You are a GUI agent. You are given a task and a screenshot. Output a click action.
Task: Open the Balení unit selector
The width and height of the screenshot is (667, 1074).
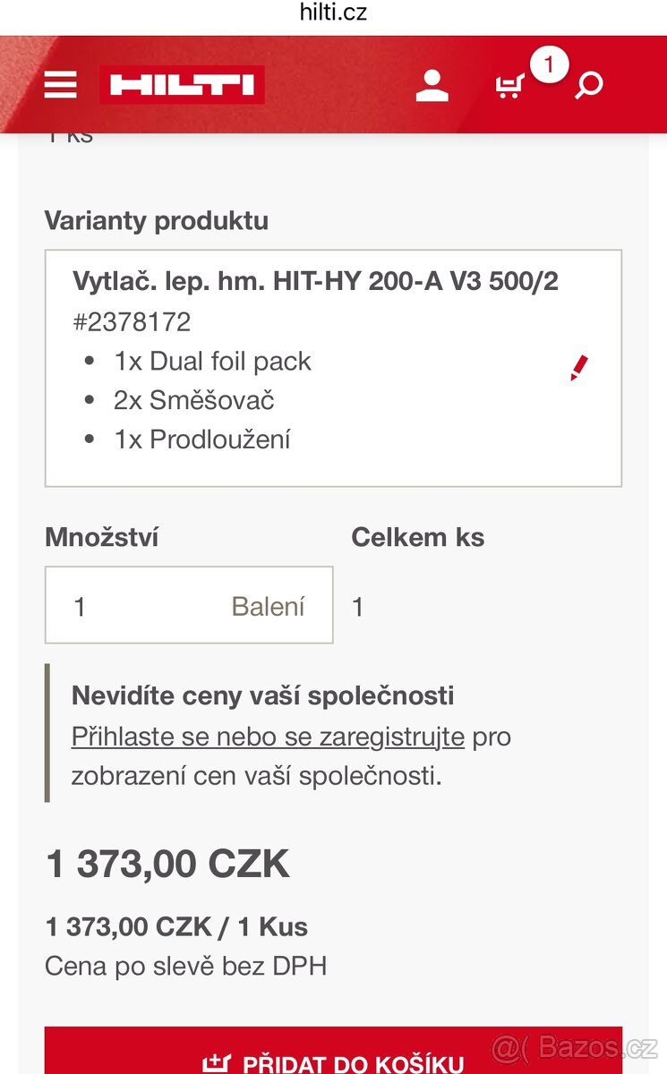[269, 605]
